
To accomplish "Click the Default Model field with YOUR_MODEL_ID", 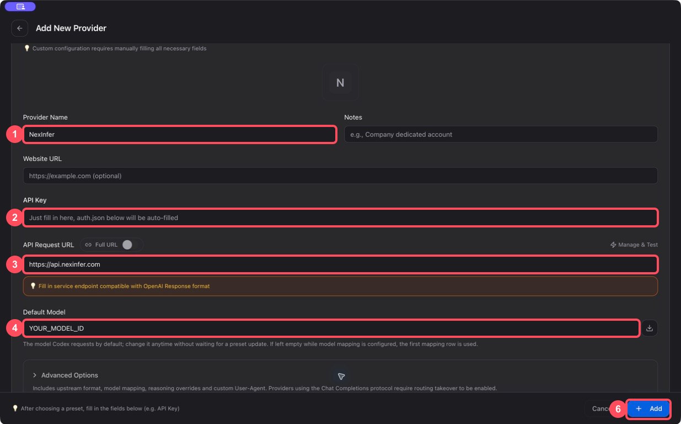I will 331,328.
